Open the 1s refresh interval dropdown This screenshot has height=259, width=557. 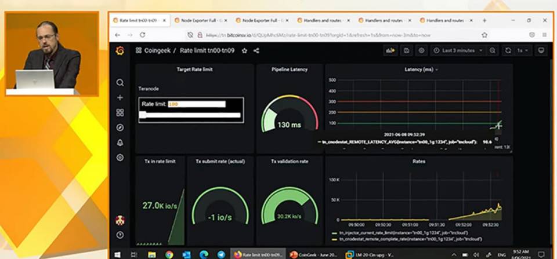click(x=523, y=51)
